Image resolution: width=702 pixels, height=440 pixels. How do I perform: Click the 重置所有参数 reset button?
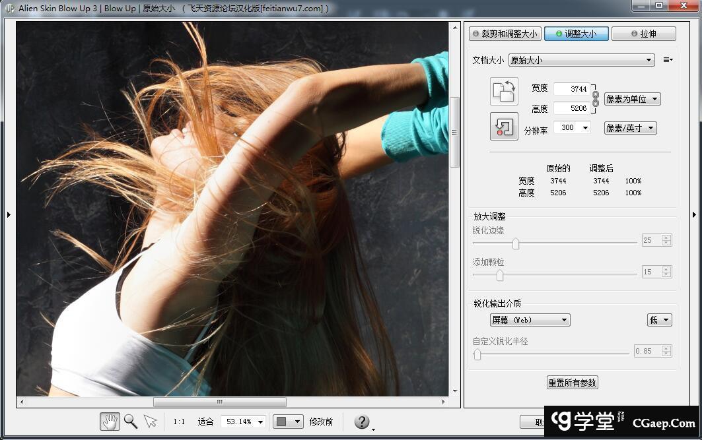tap(573, 383)
